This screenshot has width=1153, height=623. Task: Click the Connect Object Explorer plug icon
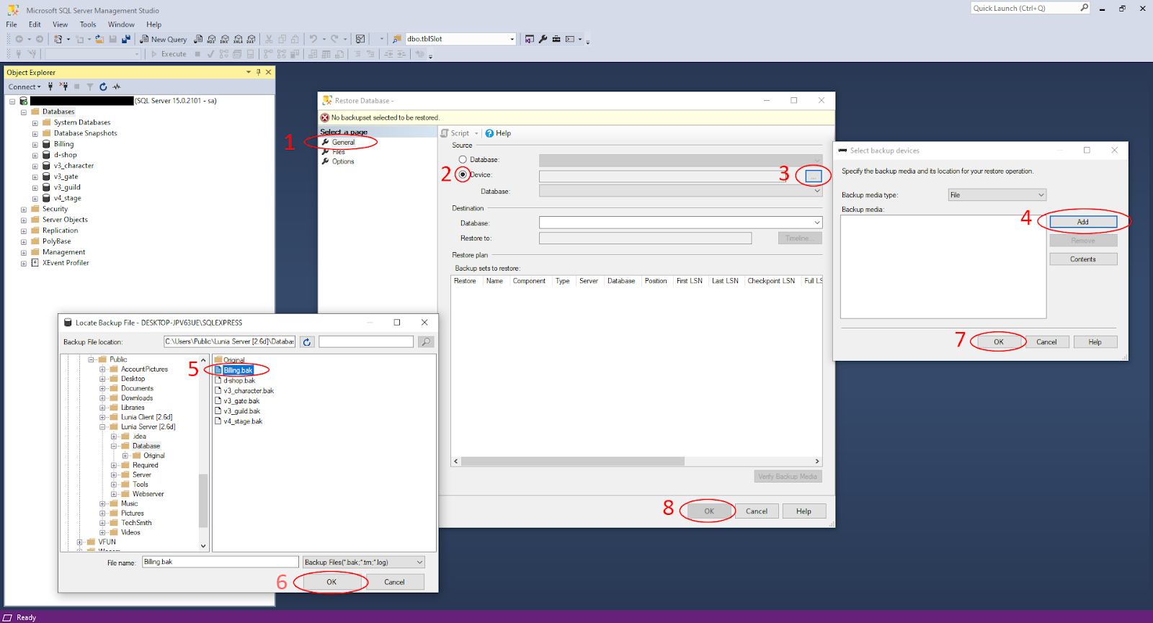(50, 86)
